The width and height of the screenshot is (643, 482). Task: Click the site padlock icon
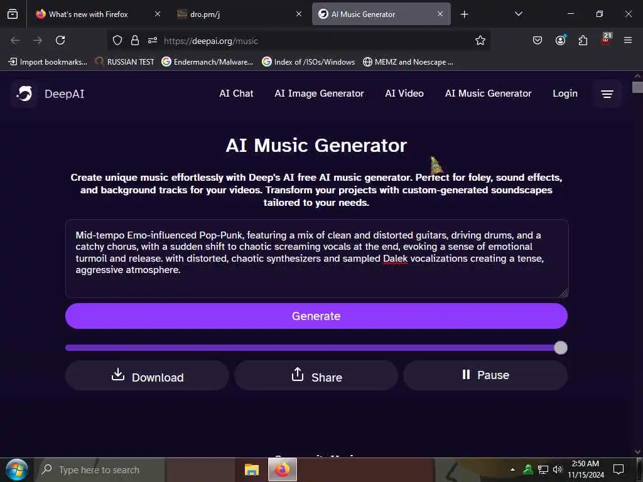pyautogui.click(x=135, y=40)
